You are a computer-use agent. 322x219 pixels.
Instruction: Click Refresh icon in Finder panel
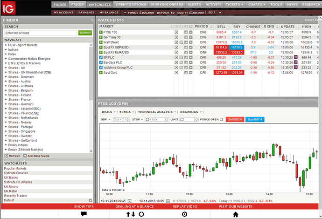click(7, 156)
